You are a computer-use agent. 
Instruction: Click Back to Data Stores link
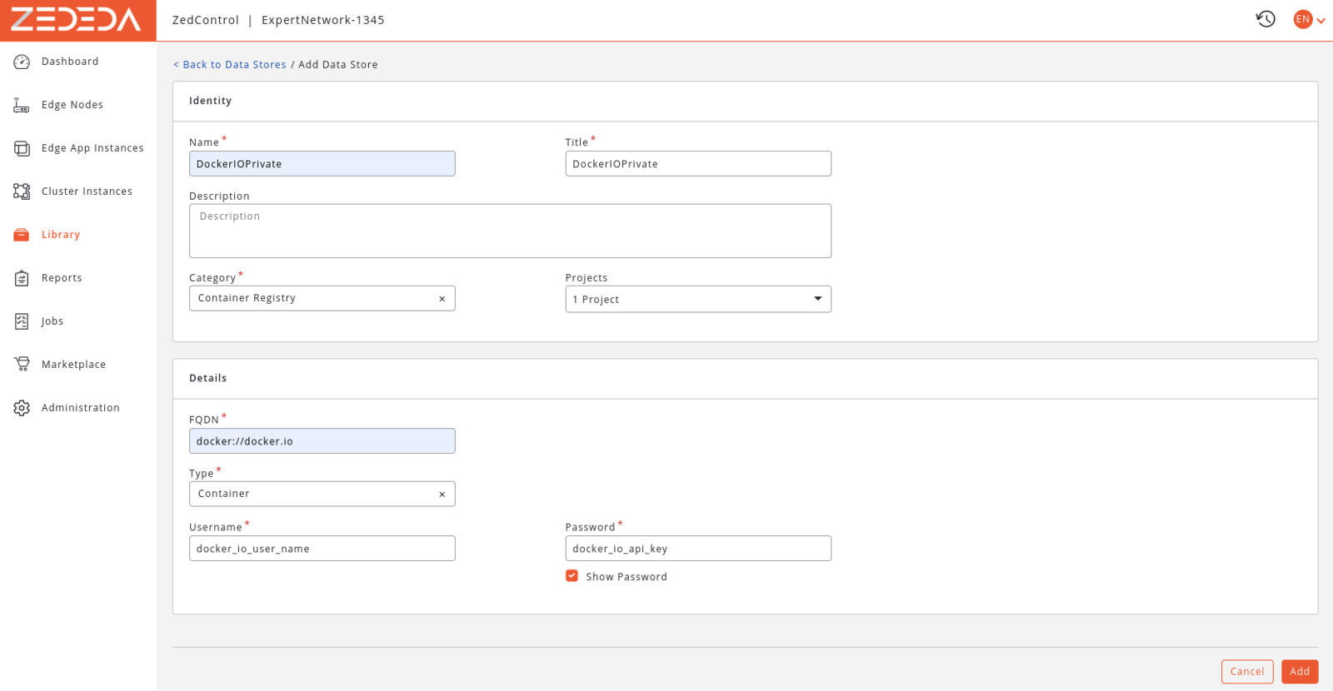point(229,65)
